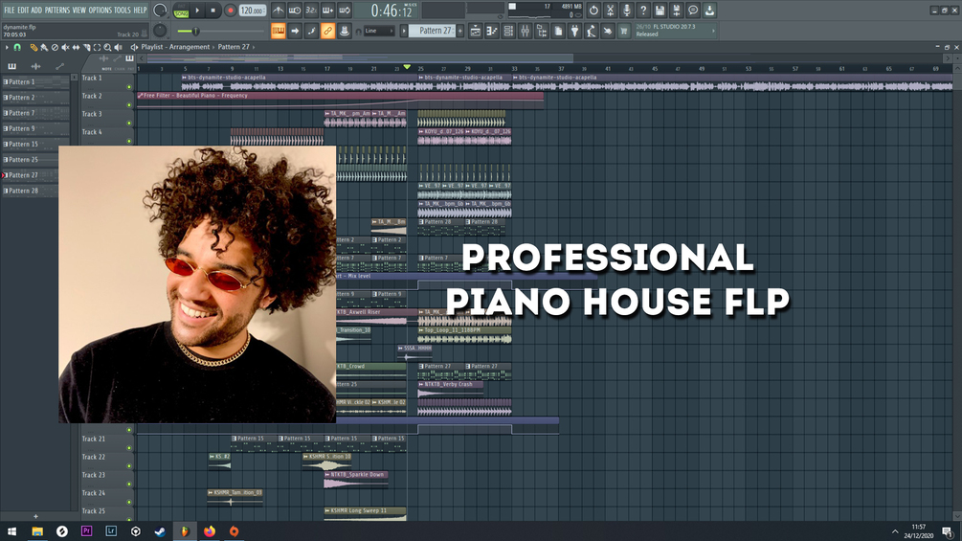Expand the FL Studio 20.7.3 news panel arrow
This screenshot has width=962, height=541.
[713, 31]
